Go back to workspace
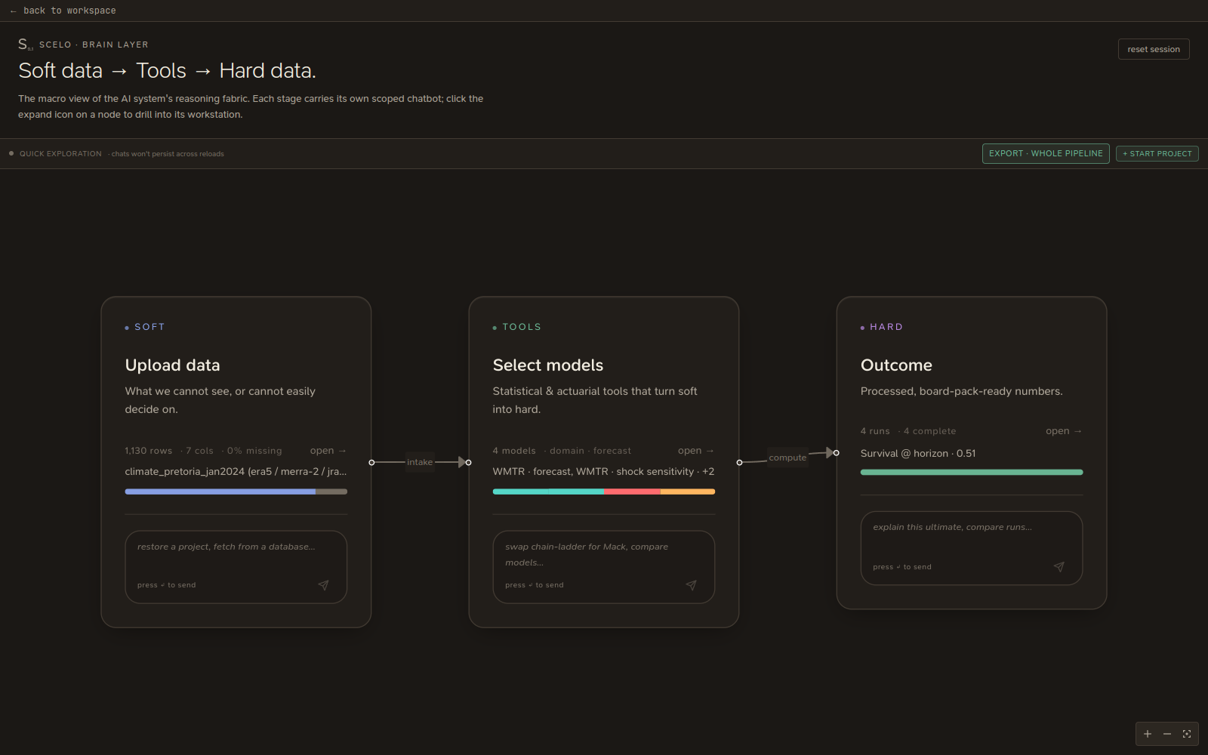Image resolution: width=1208 pixels, height=755 pixels. pyautogui.click(x=63, y=11)
